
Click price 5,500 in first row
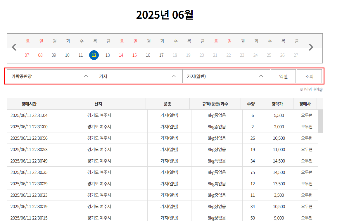coord(279,115)
